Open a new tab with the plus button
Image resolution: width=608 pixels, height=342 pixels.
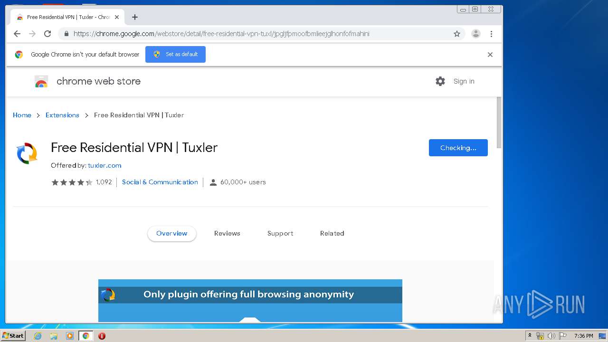click(135, 17)
